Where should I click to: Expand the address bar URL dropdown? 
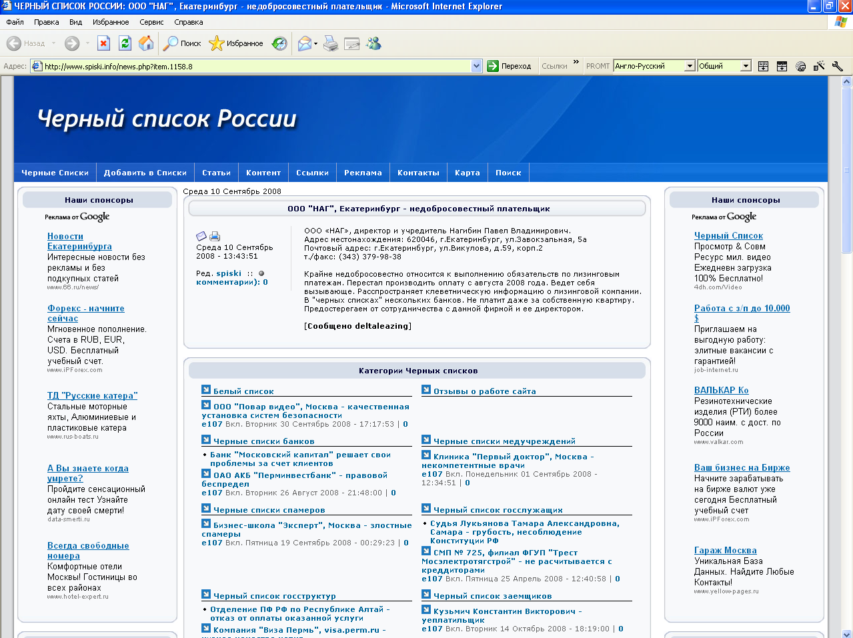476,66
